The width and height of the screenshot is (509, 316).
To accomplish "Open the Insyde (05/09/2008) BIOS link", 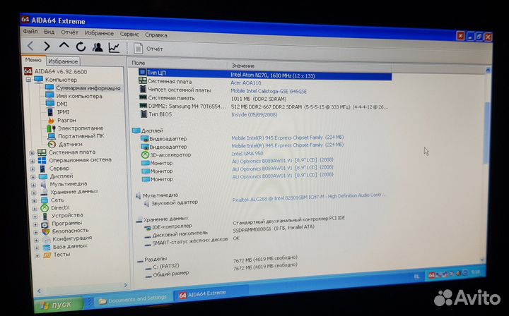I will (254, 114).
